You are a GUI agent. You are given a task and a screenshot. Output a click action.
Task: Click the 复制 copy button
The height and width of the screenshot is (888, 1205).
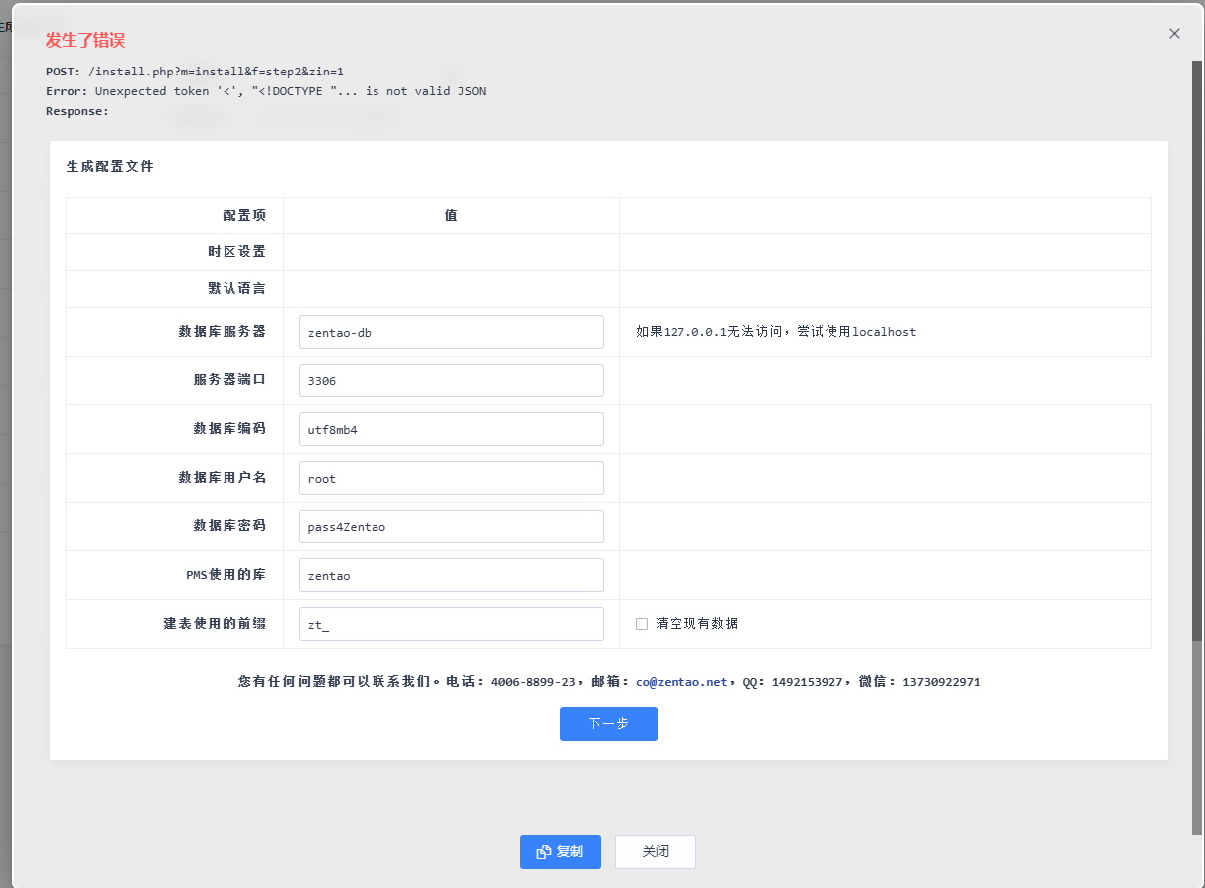560,852
